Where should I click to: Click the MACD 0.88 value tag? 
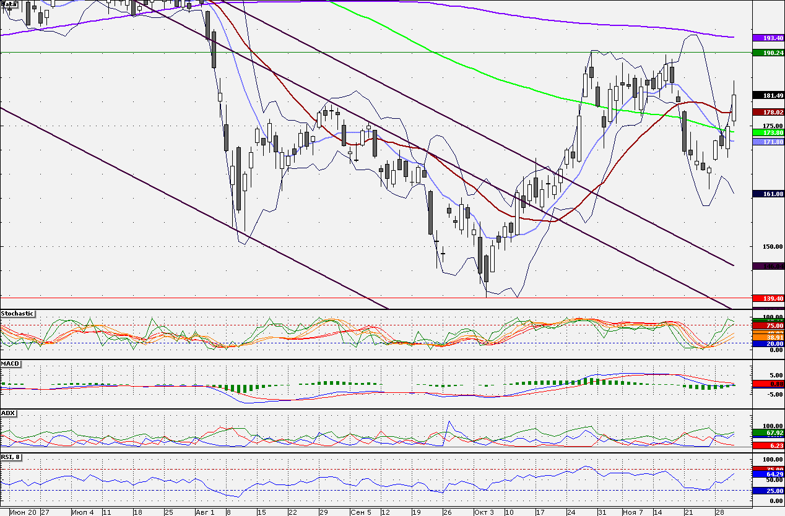pos(768,384)
